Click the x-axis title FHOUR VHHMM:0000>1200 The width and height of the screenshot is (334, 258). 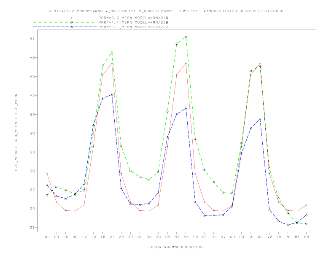[x=175, y=247]
